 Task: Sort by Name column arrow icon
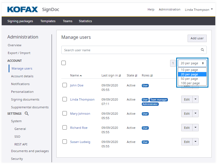81,76
